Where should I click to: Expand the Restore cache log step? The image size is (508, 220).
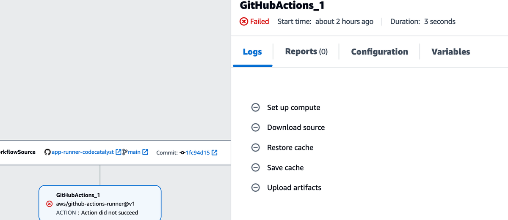(x=290, y=148)
